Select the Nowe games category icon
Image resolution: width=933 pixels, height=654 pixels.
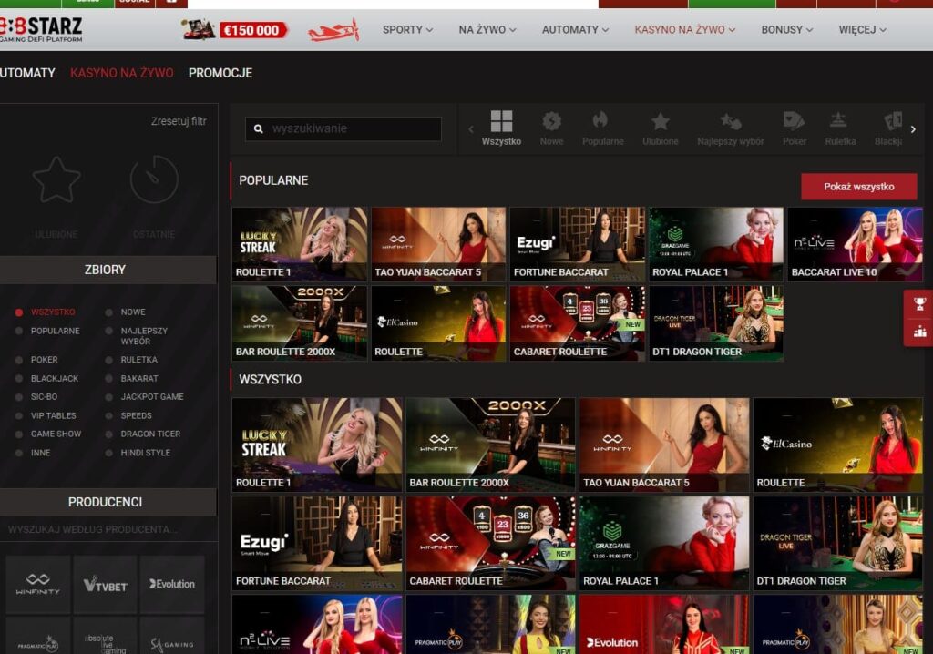552,123
